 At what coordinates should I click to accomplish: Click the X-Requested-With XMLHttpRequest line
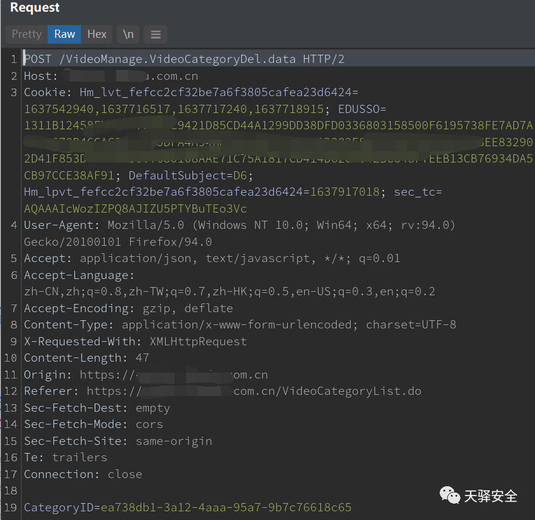pyautogui.click(x=135, y=341)
